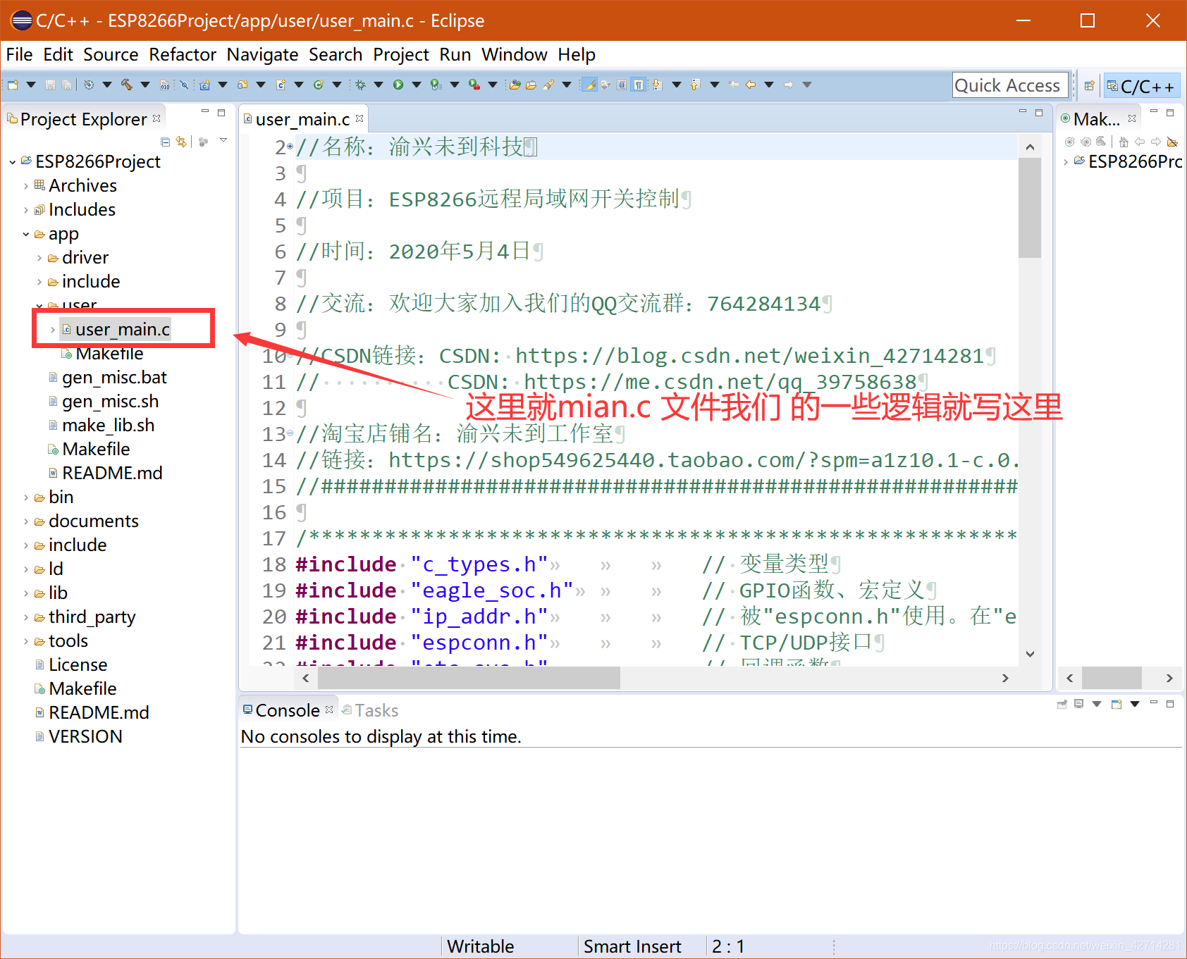Collapse the user folder in the tree

39,305
